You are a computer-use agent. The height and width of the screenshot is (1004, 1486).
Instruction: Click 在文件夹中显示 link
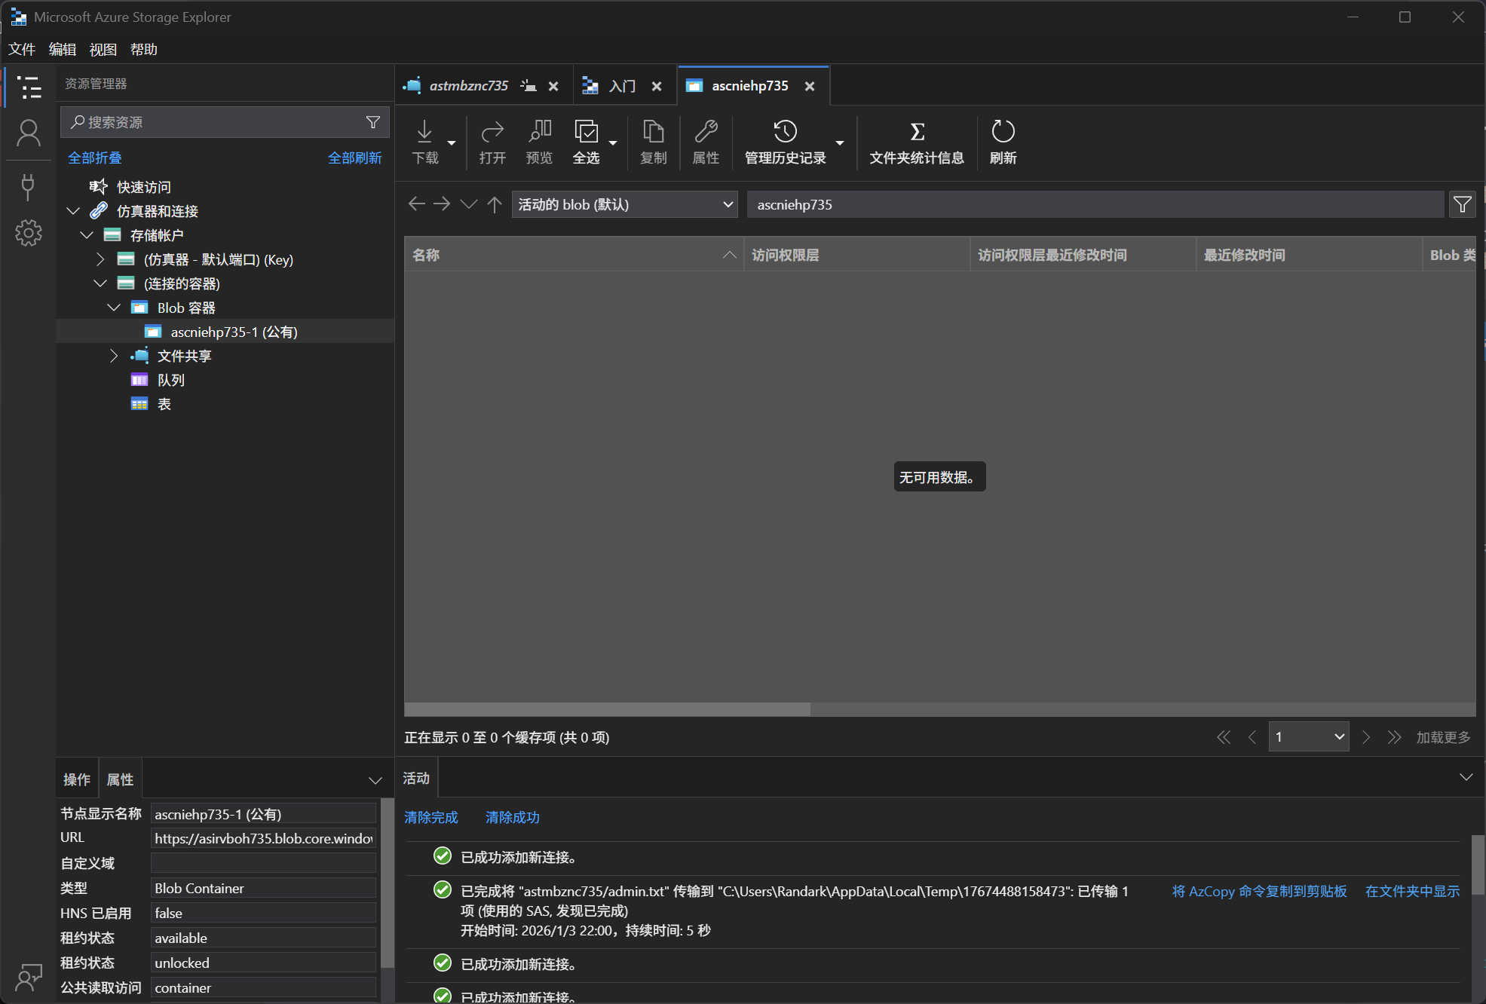1412,891
